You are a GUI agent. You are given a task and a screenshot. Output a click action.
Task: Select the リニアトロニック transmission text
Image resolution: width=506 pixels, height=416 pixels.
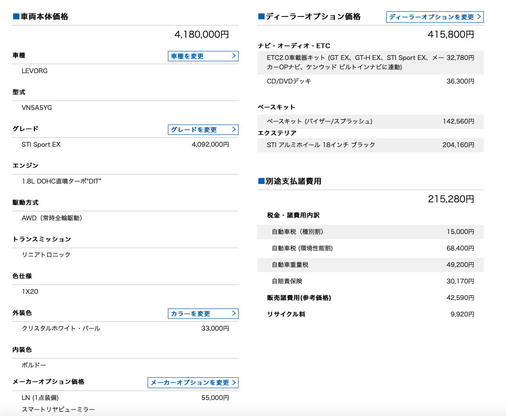tap(46, 255)
